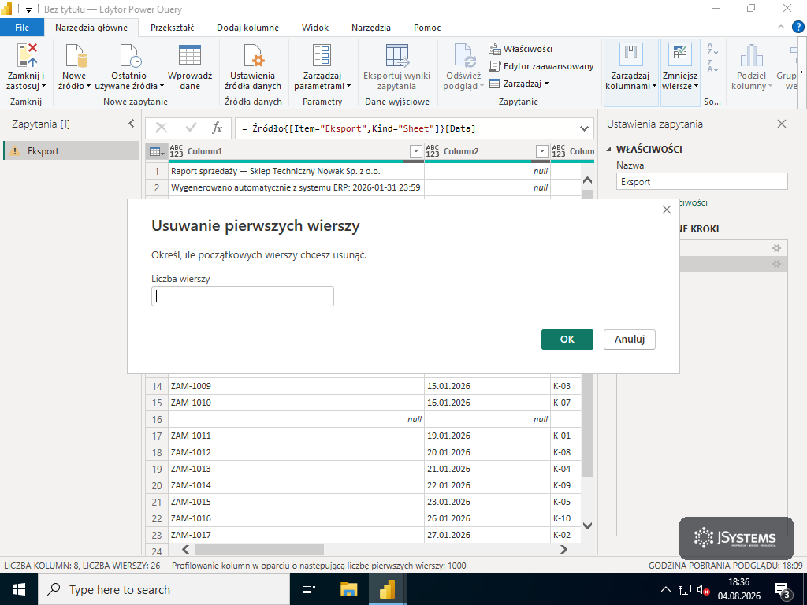Click horizontal scrollbar thumb of grid
This screenshot has height=605, width=807.
coord(259,549)
